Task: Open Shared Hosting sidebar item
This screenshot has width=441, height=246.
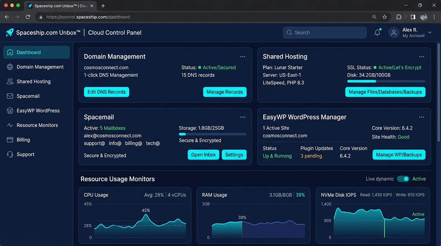Action: (x=36, y=81)
